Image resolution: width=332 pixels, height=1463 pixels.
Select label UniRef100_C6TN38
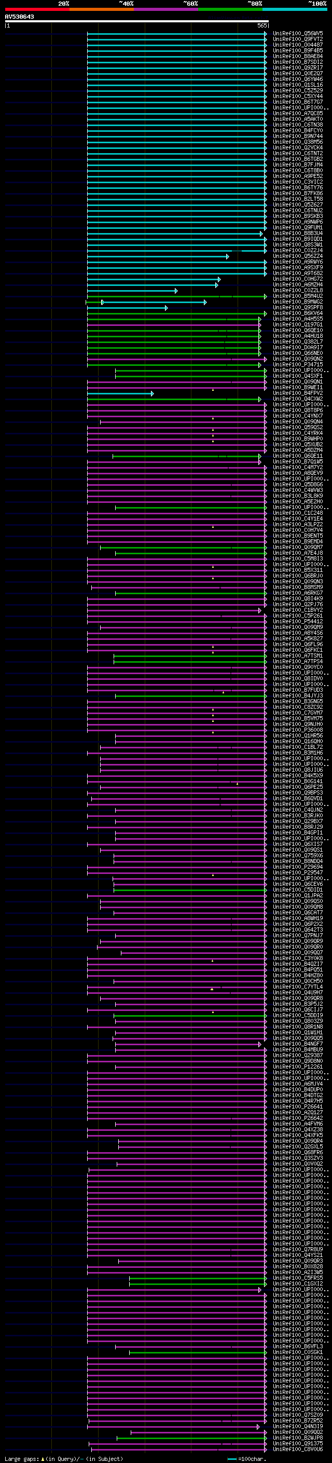tap(298, 125)
